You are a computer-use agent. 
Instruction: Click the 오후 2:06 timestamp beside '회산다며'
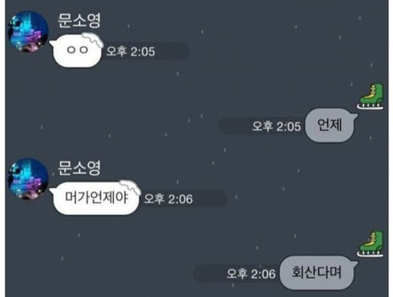pyautogui.click(x=251, y=274)
